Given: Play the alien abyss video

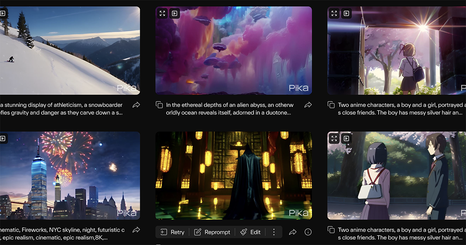Looking at the screenshot, I should pos(175,13).
